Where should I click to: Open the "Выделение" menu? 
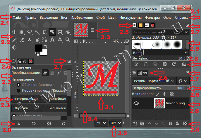(49, 18)
